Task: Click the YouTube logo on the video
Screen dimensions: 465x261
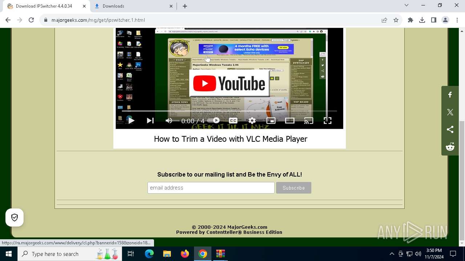Action: click(229, 83)
